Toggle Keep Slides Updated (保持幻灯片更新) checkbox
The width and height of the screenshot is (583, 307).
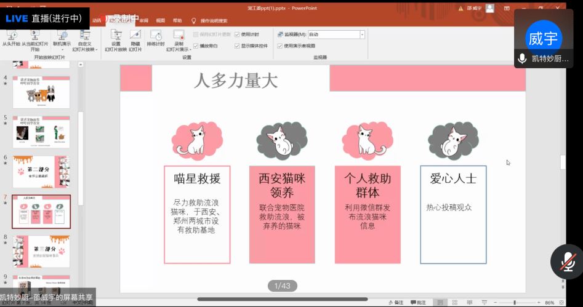[x=196, y=34]
